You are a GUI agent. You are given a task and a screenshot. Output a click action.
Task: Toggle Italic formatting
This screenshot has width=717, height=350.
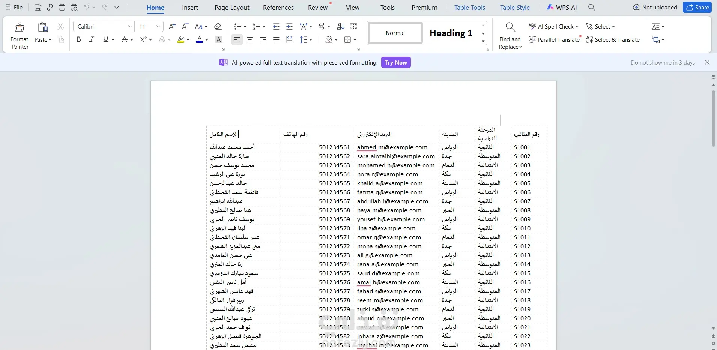tap(91, 39)
